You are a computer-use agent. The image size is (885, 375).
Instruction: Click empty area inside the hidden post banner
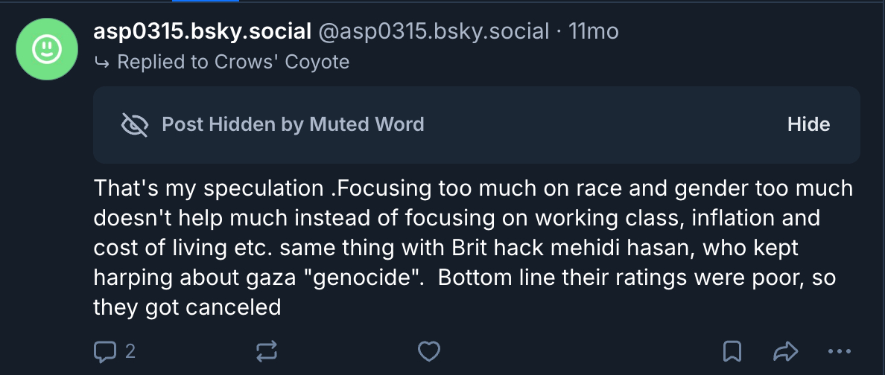coord(596,124)
